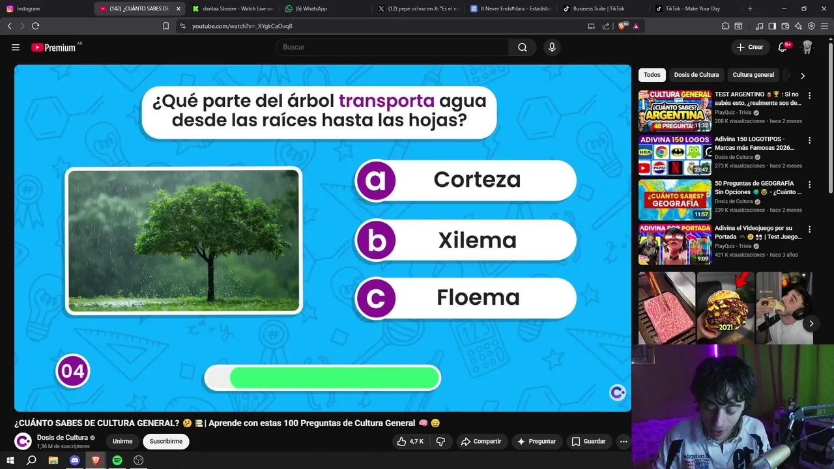The width and height of the screenshot is (834, 469).
Task: Open Adivina por Portada video thumbnail
Action: pos(675,244)
